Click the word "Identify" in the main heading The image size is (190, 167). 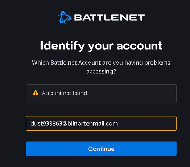pyautogui.click(x=62, y=46)
